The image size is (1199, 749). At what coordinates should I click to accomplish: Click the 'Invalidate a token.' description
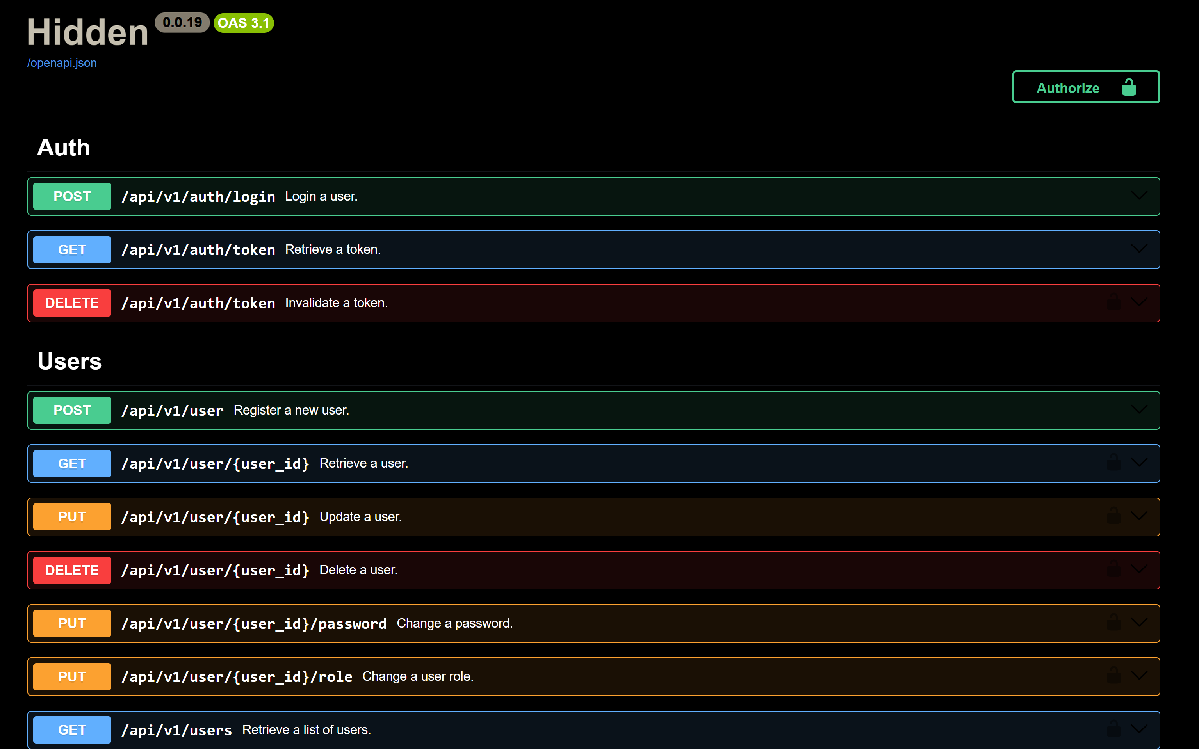coord(337,302)
